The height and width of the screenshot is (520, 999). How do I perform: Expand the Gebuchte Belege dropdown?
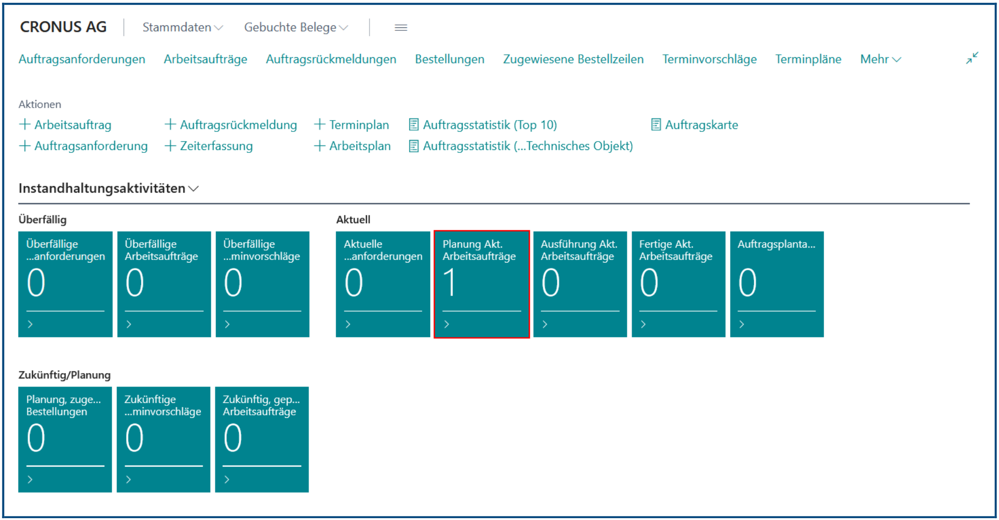(296, 27)
